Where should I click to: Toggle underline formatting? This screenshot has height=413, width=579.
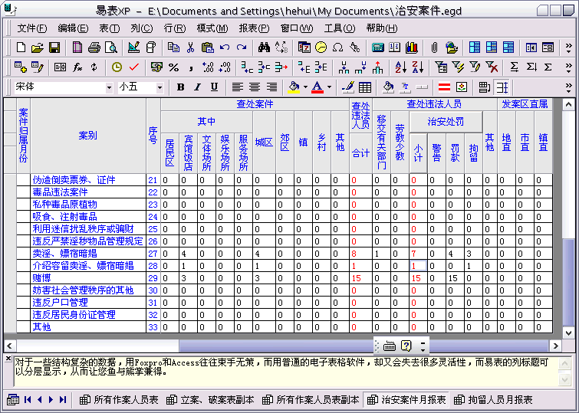point(214,87)
